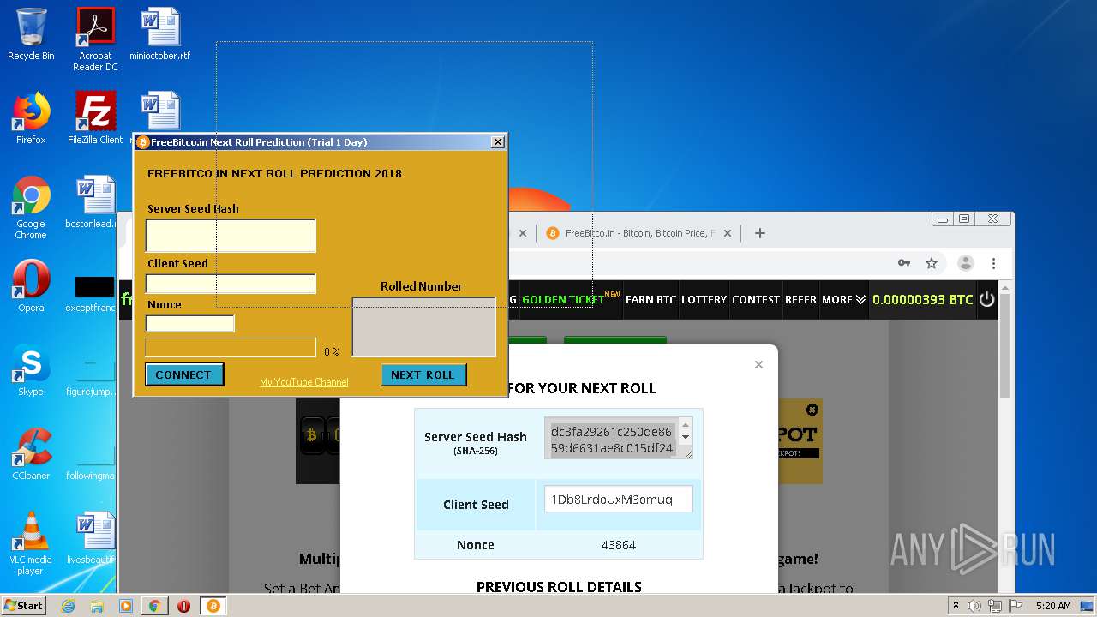The height and width of the screenshot is (617, 1097).
Task: Open the Opera taskbar icon
Action: click(183, 606)
